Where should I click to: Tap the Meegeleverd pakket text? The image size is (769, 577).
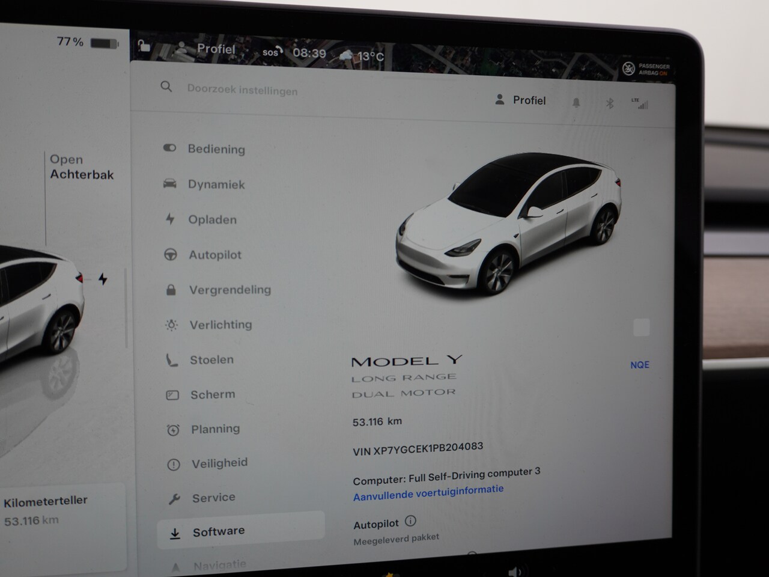pos(397,539)
